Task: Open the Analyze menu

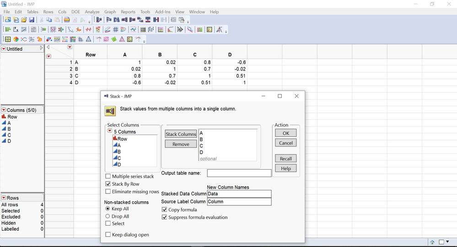Action: [x=92, y=12]
